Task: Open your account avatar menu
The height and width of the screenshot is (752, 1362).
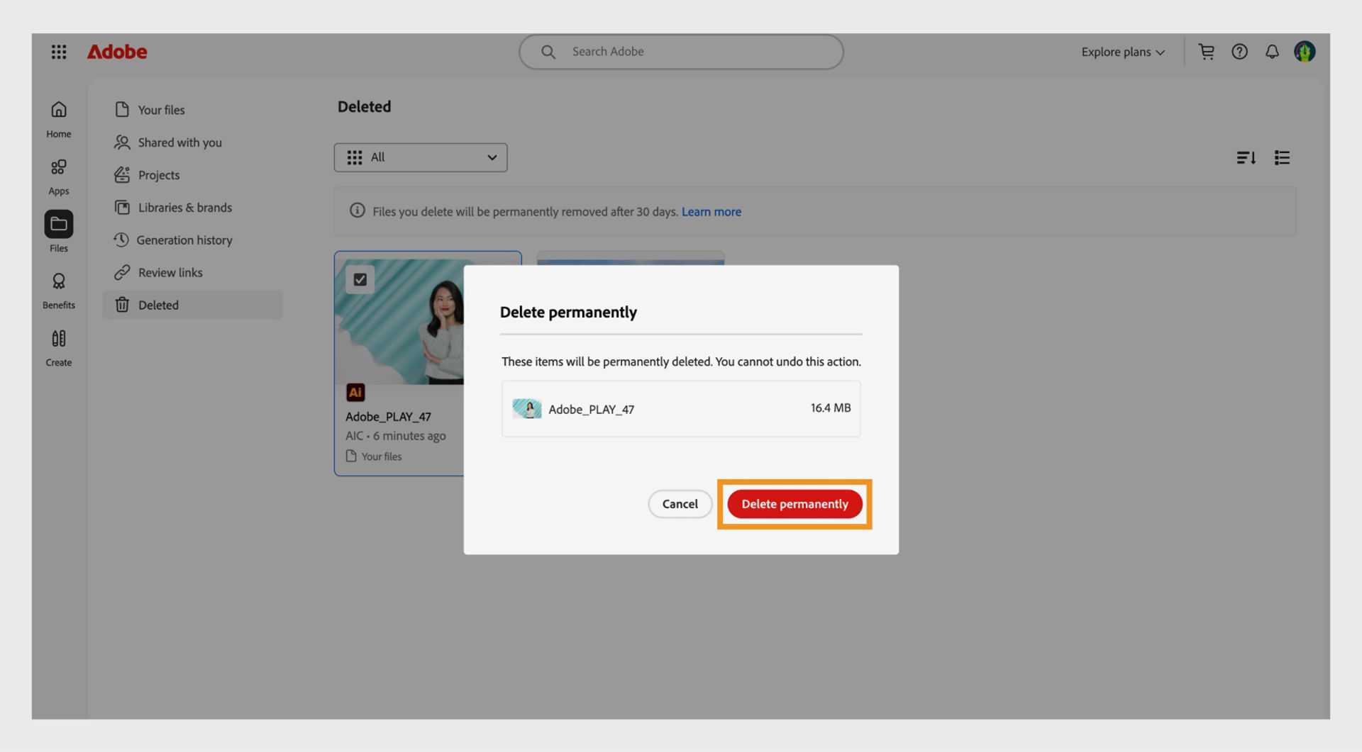Action: click(1306, 51)
